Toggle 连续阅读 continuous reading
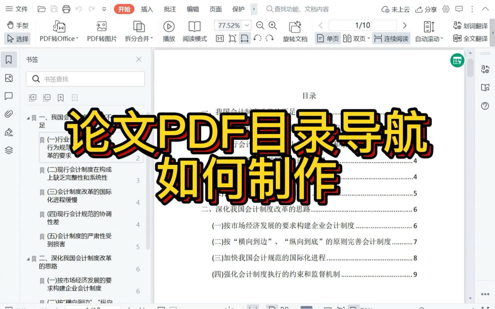 click(391, 38)
